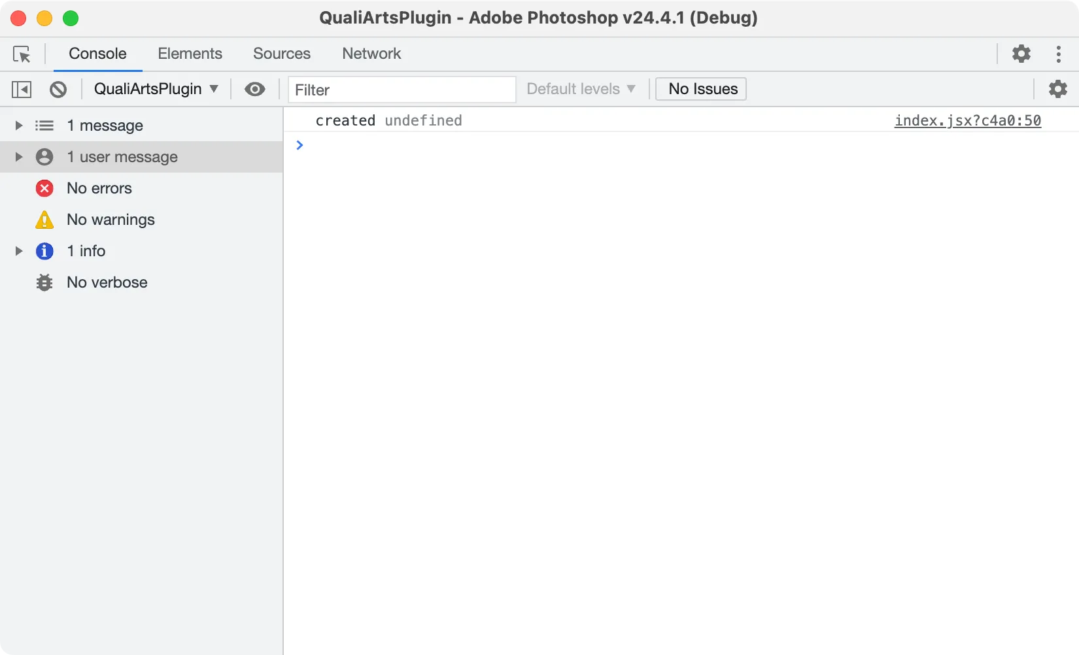Open DevTools settings gear in tab bar

tap(1021, 54)
